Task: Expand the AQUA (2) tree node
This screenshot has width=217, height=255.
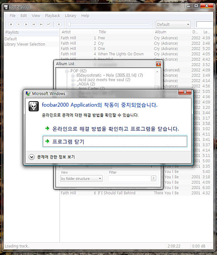Action: 73,85
